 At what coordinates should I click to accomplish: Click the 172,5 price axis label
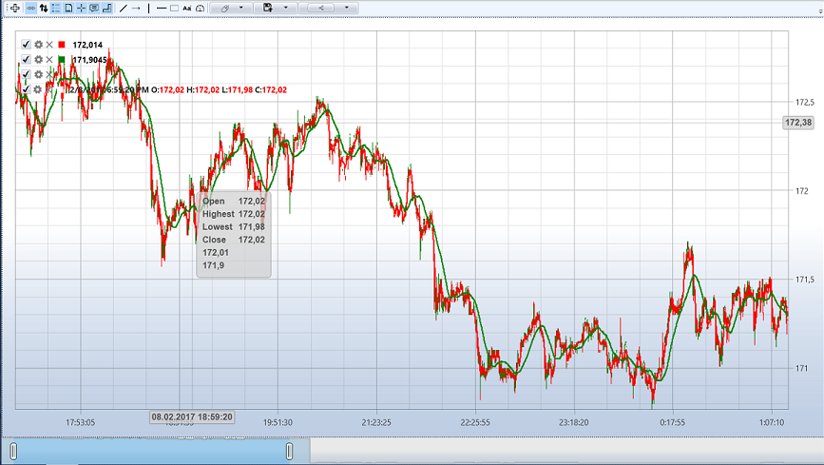pyautogui.click(x=805, y=102)
